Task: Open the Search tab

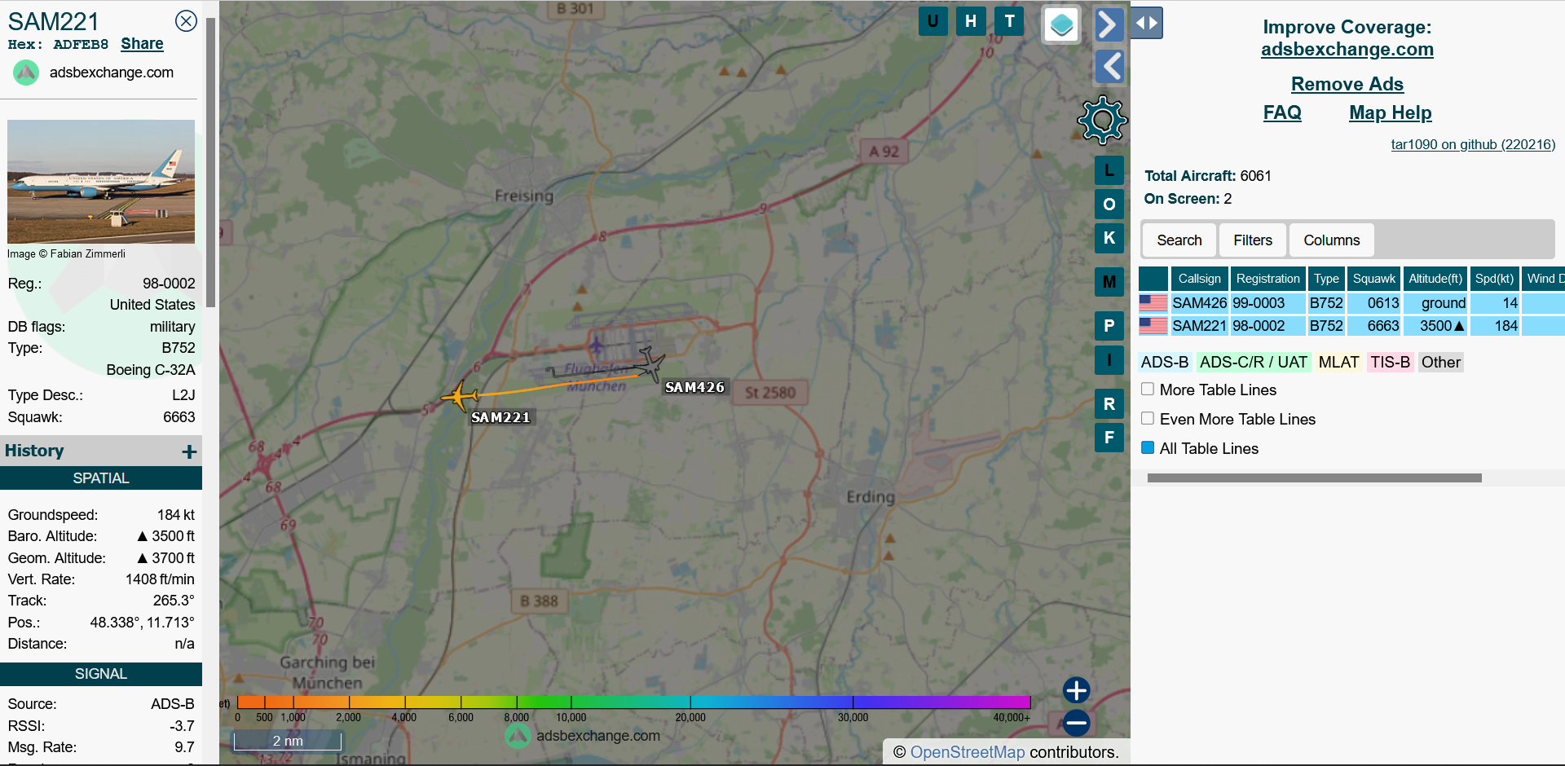Action: [1179, 240]
